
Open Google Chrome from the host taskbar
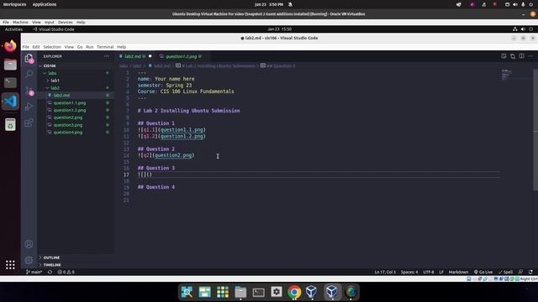tap(294, 292)
